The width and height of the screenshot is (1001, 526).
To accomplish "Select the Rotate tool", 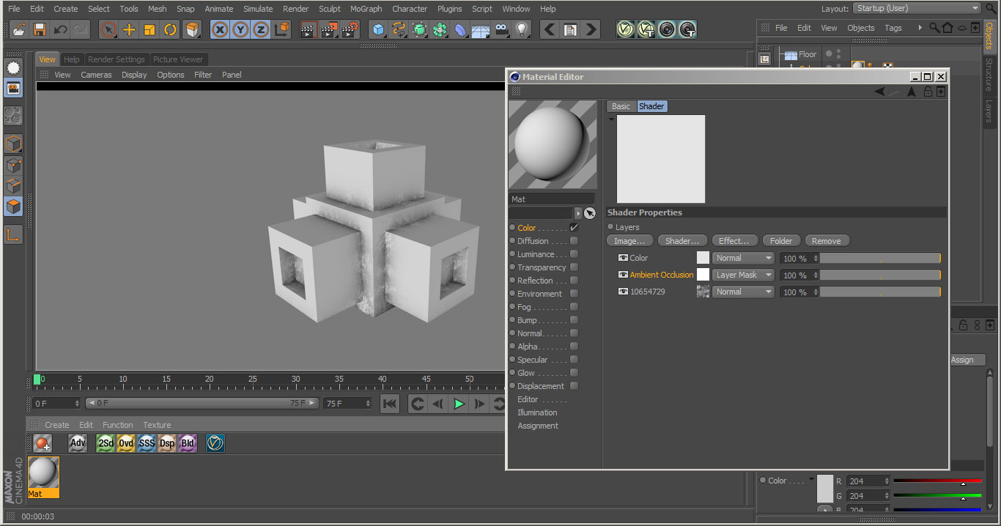I will coord(170,30).
